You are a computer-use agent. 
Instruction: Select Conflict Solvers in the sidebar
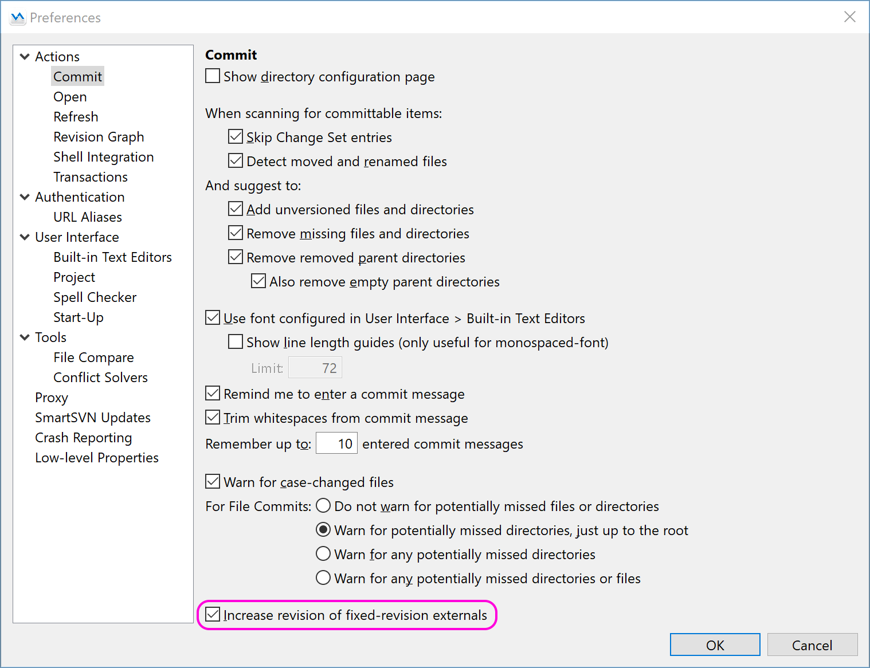pos(100,377)
